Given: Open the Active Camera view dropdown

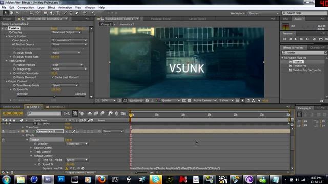Looking at the screenshot, I should tap(204, 101).
